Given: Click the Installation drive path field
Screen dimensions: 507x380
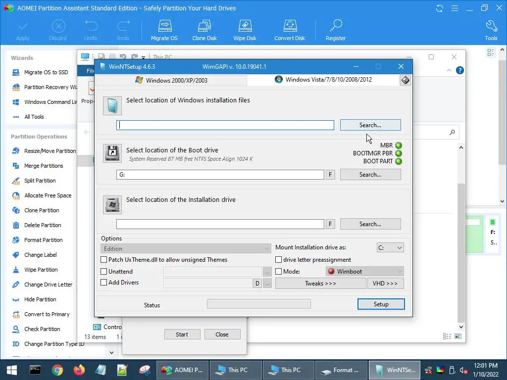Looking at the screenshot, I should [220, 224].
